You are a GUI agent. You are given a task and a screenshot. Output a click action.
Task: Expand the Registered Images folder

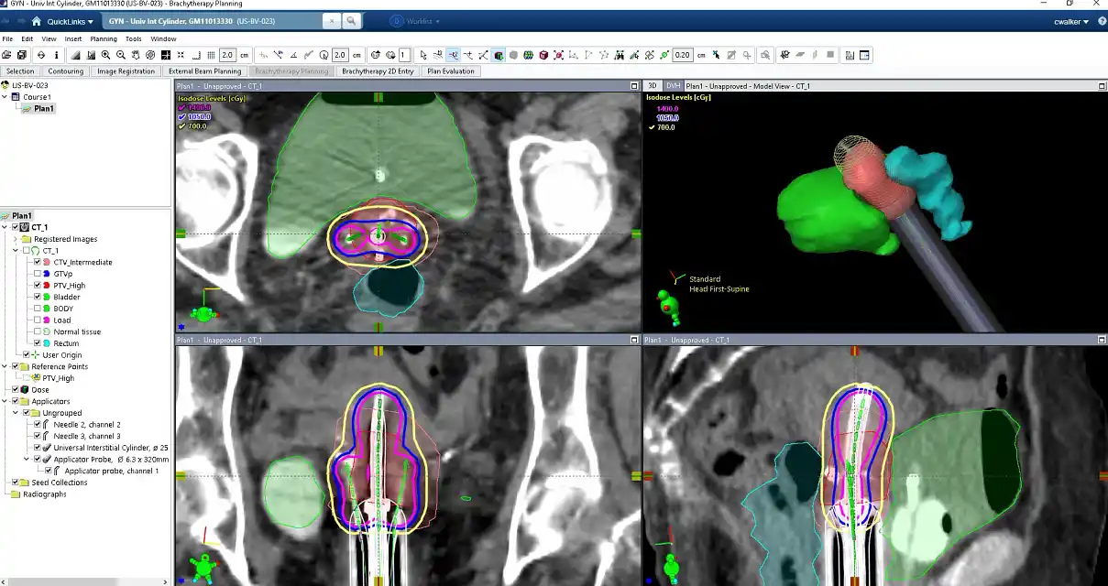point(16,239)
